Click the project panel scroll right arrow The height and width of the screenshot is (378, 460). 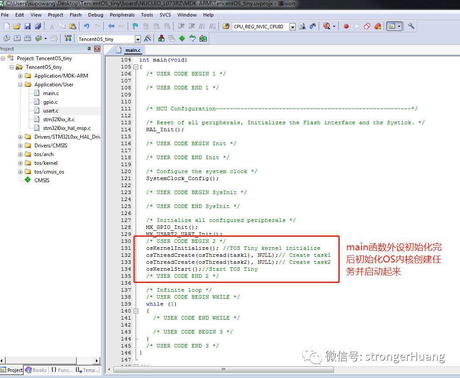97,361
